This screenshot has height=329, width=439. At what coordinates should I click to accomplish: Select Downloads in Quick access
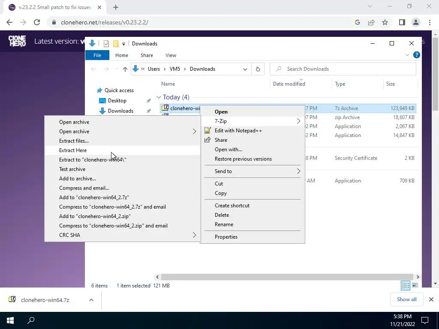[120, 111]
